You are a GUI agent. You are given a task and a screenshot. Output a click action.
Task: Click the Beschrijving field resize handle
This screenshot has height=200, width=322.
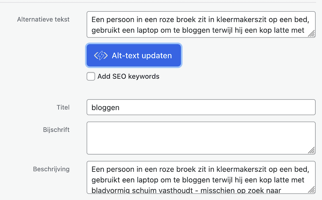pos(312,190)
